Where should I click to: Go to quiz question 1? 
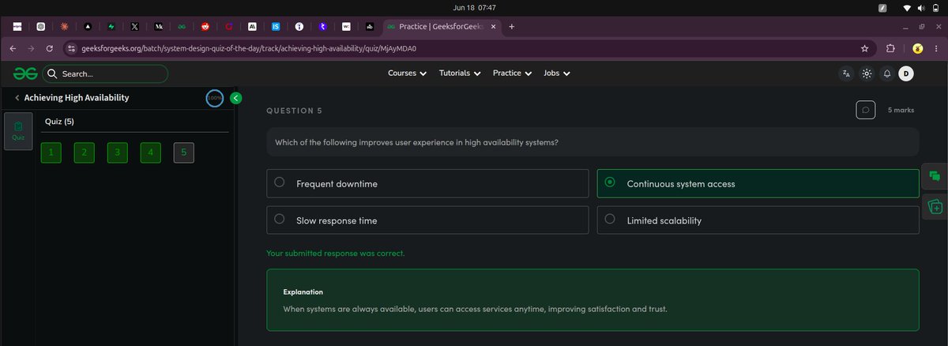tap(51, 152)
